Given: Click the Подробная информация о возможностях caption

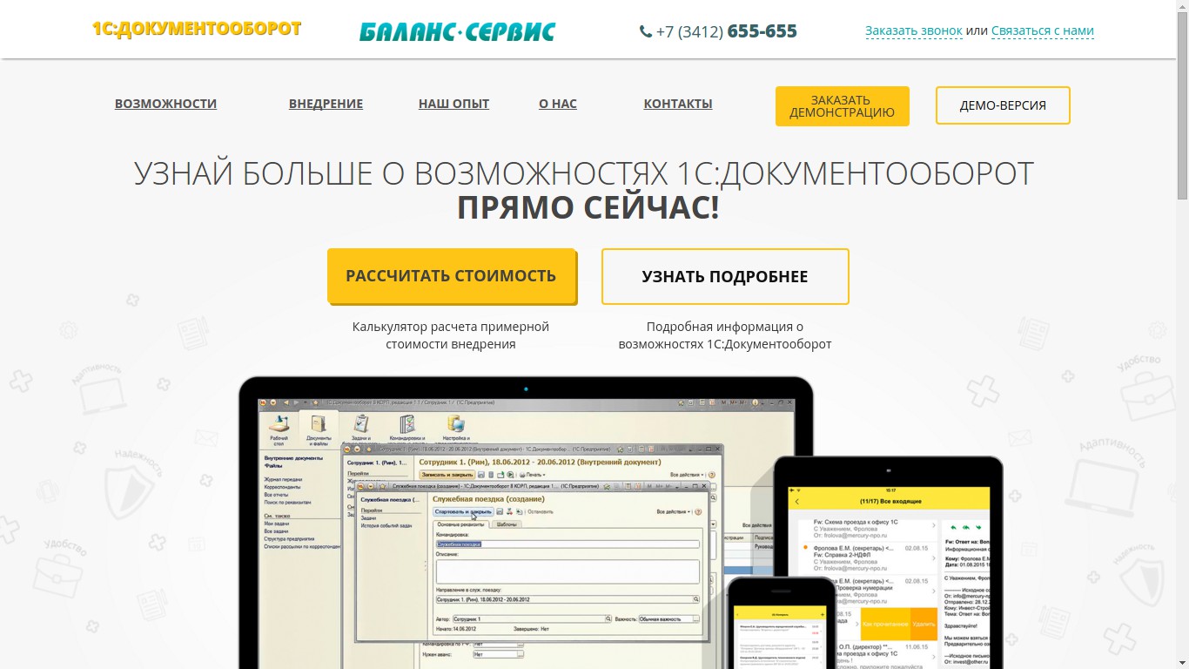Looking at the screenshot, I should tap(725, 335).
